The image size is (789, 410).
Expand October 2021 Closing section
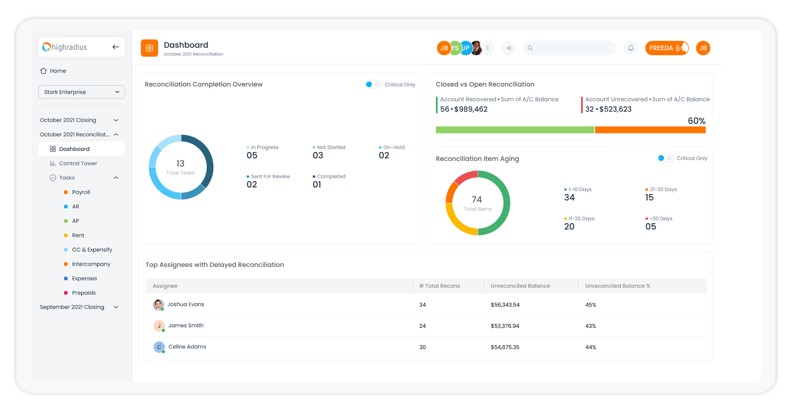(116, 120)
